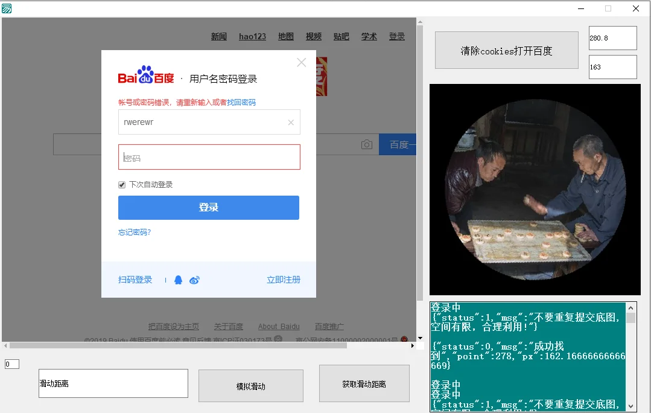This screenshot has width=651, height=413.
Task: Minimize the application window
Action: [x=581, y=8]
